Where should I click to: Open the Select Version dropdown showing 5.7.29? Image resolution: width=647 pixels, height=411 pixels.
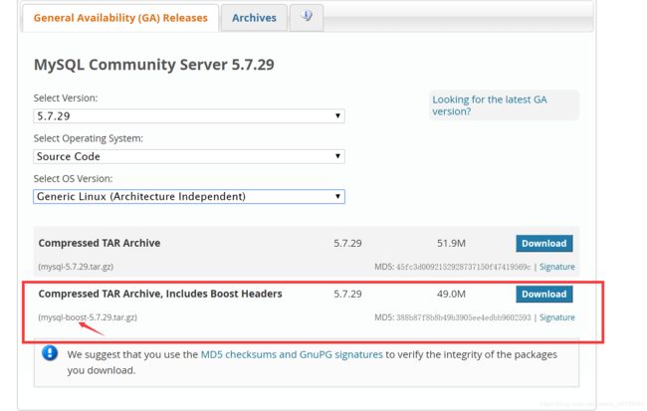point(189,116)
